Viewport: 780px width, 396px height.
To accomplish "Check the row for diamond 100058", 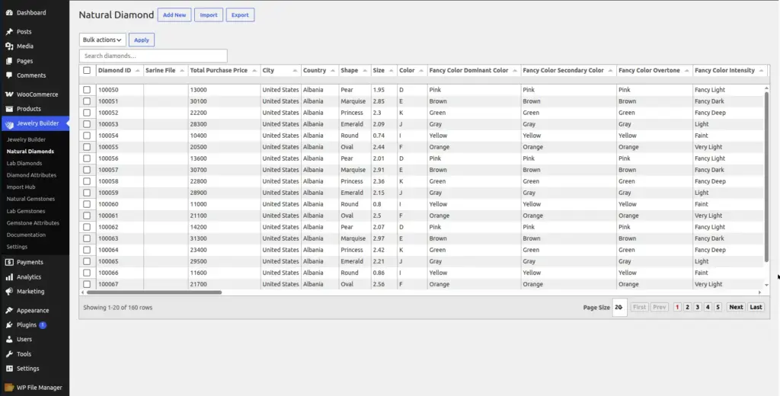I will click(87, 181).
